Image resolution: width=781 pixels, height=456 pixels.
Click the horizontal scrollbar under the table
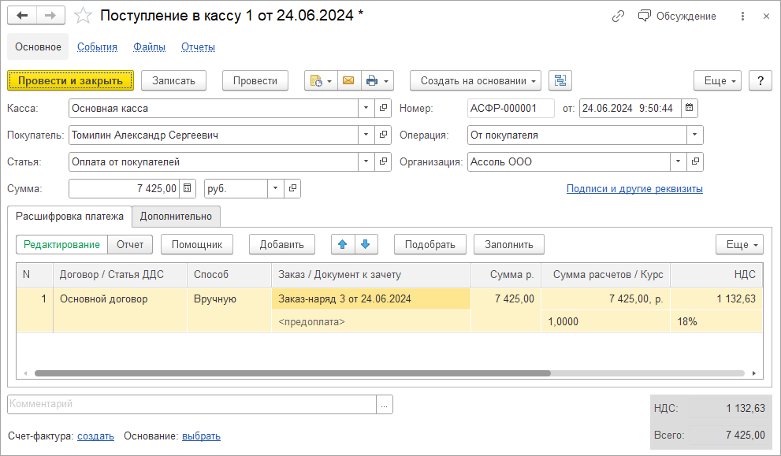coord(292,373)
